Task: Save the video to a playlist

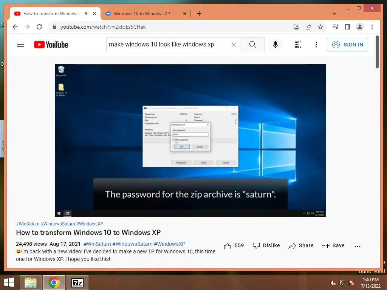Action: click(333, 245)
